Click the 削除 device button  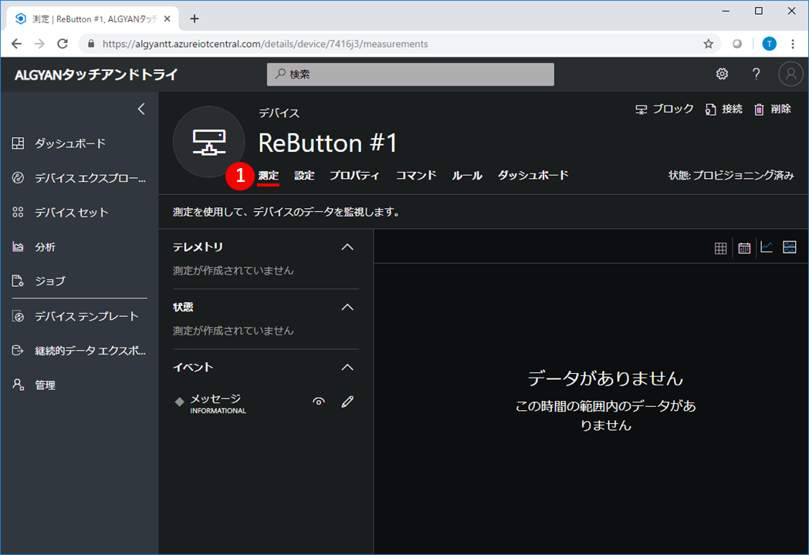(x=773, y=109)
